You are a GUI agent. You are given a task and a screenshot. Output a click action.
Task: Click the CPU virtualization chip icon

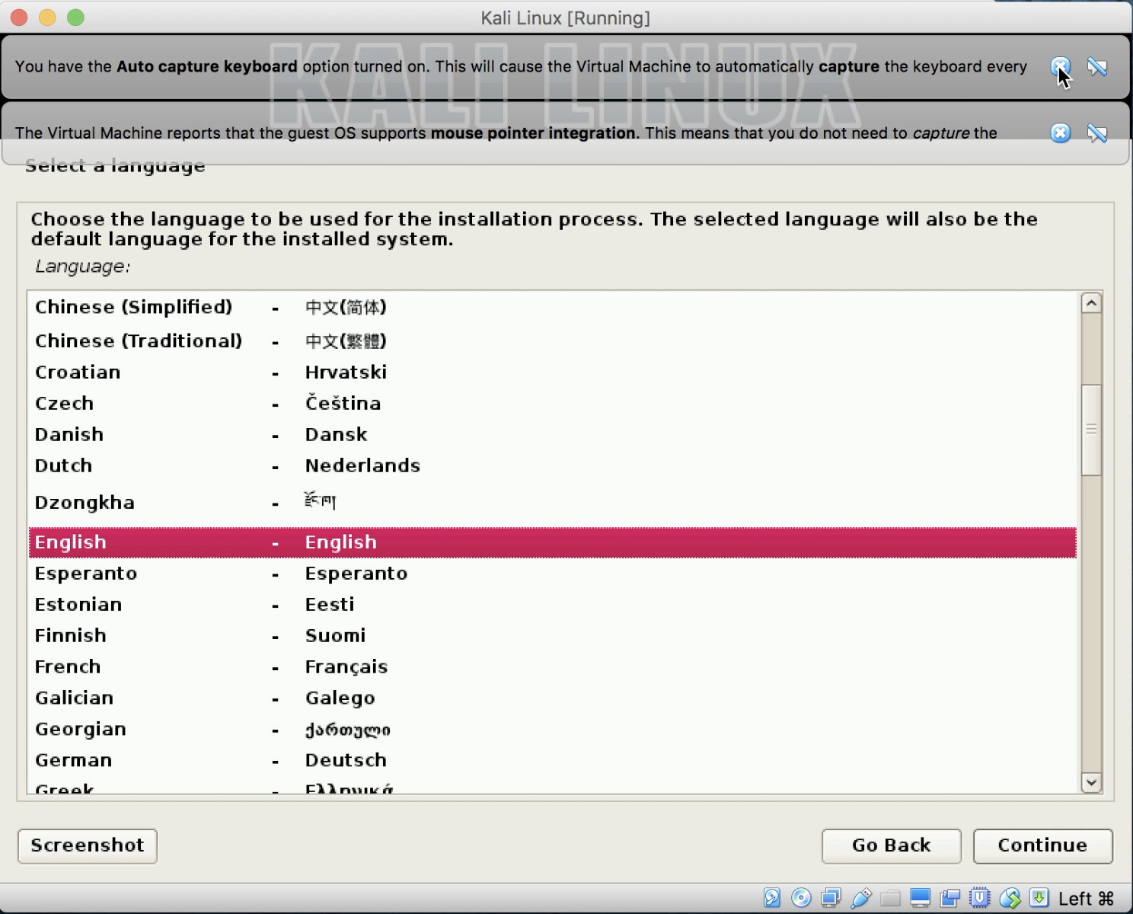tap(980, 898)
